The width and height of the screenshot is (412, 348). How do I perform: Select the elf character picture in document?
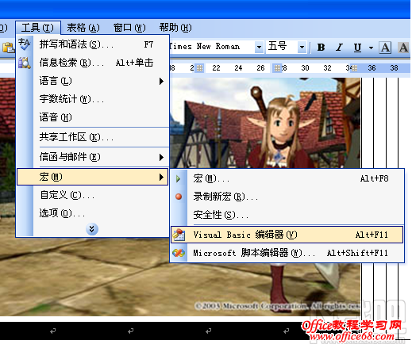pyautogui.click(x=264, y=123)
